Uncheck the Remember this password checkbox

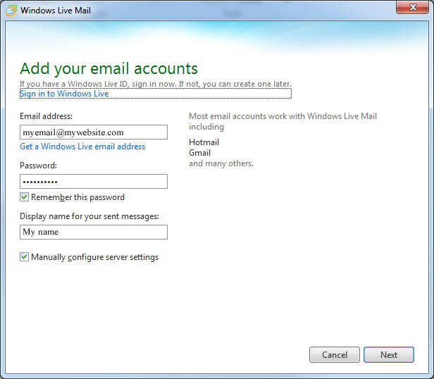pos(25,197)
